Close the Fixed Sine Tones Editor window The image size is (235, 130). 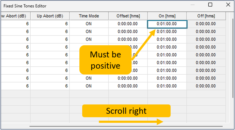228,5
